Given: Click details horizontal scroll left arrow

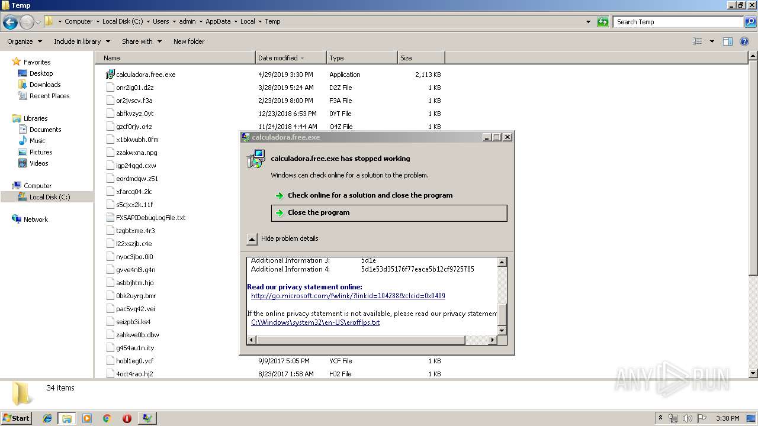Looking at the screenshot, I should (252, 340).
